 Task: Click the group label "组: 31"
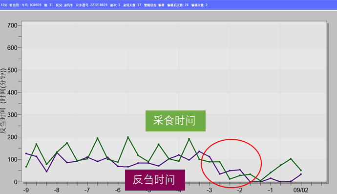pyautogui.click(x=48, y=5)
